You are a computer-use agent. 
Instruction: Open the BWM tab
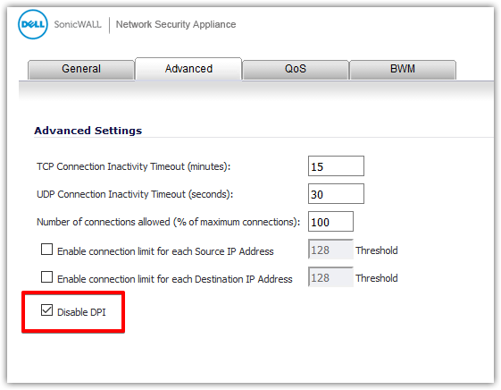click(403, 69)
